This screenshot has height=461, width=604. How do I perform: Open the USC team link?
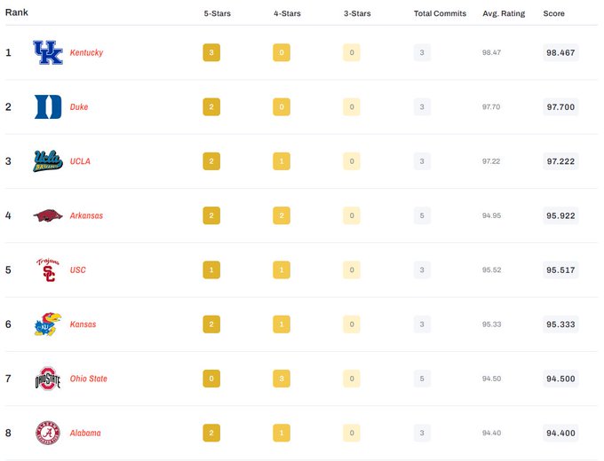pos(78,270)
